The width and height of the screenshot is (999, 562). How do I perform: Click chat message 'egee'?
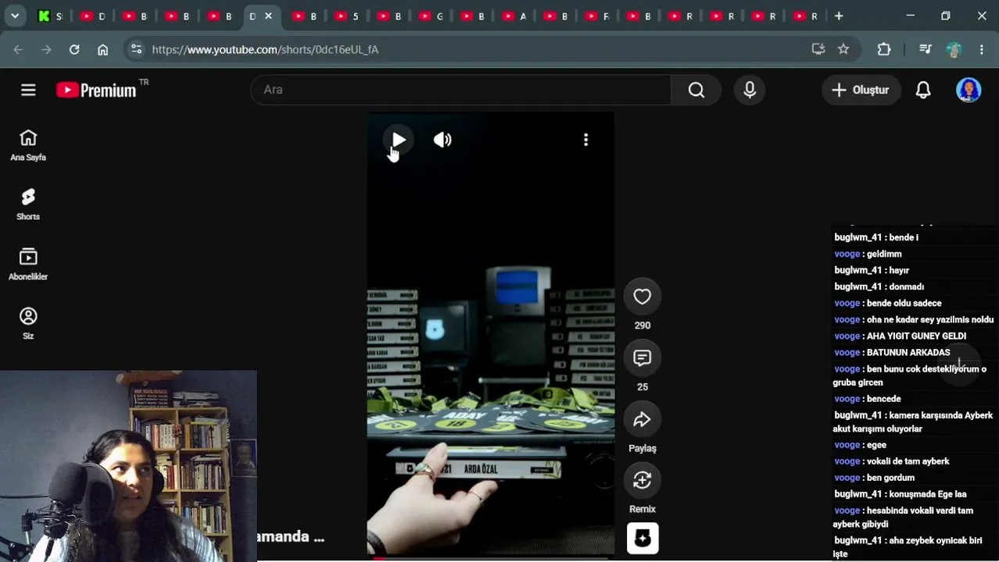[876, 445]
